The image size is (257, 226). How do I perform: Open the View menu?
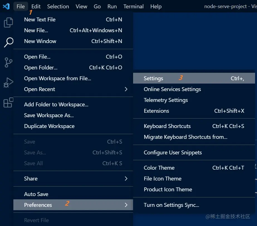pyautogui.click(x=81, y=6)
